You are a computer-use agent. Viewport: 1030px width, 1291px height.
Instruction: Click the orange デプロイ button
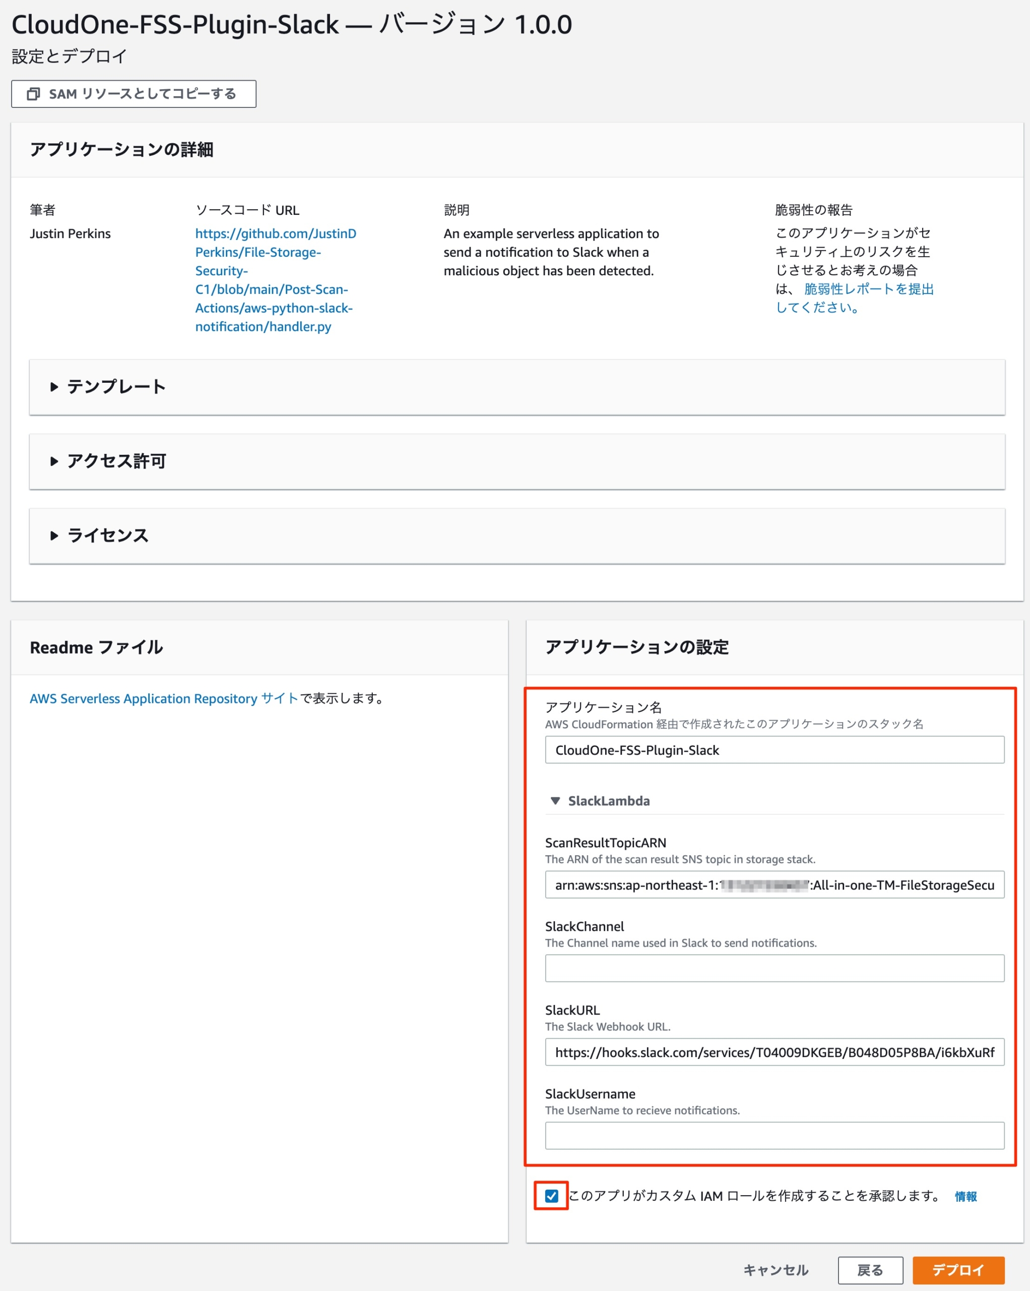click(958, 1270)
